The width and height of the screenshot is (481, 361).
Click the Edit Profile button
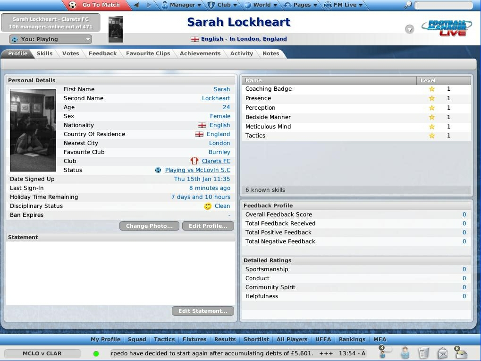coord(208,226)
